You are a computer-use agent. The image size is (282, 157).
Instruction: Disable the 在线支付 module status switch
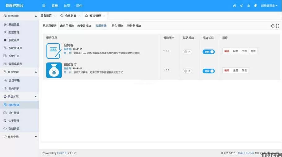(209, 71)
